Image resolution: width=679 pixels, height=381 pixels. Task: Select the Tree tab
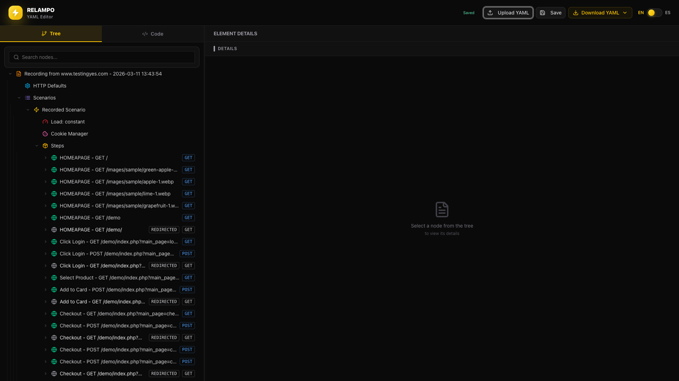[51, 34]
